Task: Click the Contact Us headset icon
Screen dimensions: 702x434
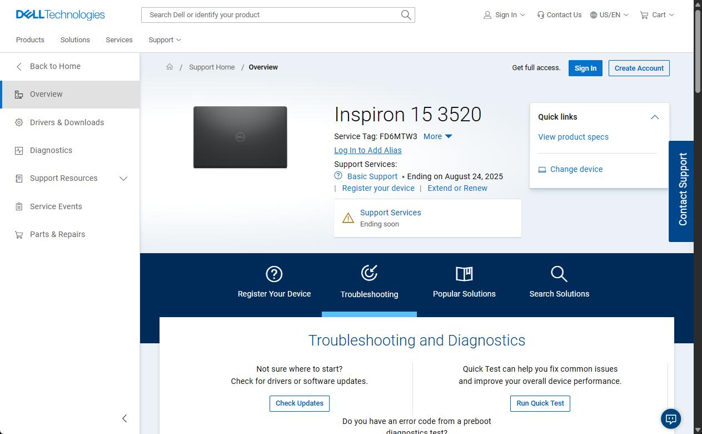Action: 540,15
